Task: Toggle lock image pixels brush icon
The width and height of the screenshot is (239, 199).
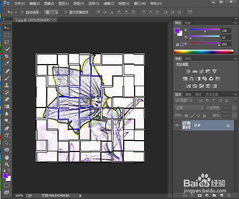Action: pyautogui.click(x=192, y=116)
